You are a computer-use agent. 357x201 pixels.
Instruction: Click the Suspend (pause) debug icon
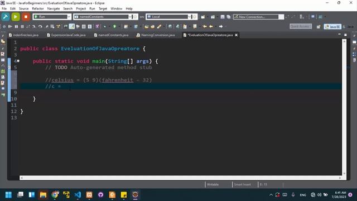(16, 26)
